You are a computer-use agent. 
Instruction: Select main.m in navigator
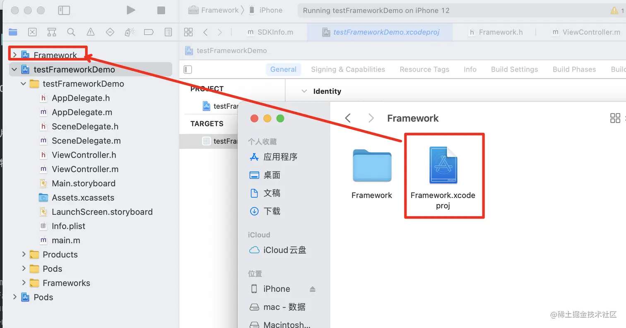point(66,240)
